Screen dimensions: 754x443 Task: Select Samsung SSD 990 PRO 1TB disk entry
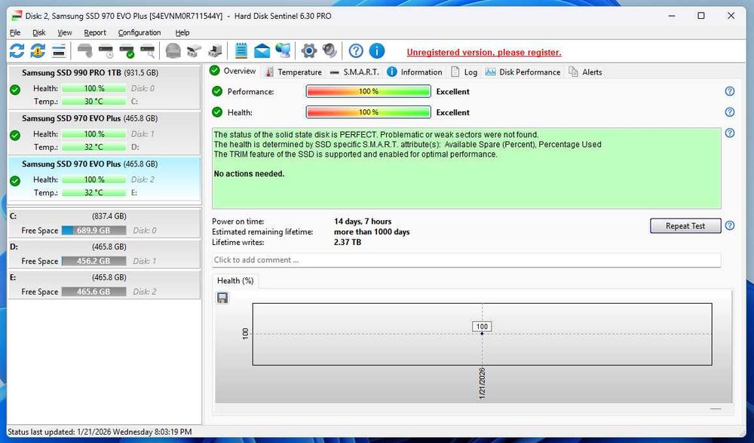pos(104,87)
